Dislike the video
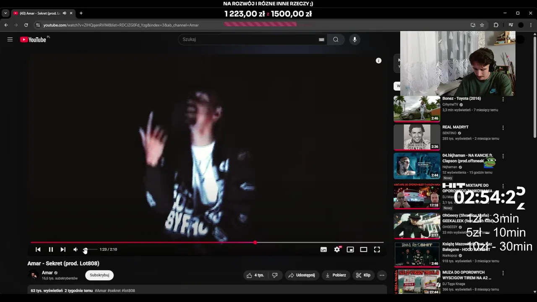This screenshot has width=537, height=302. coord(275,275)
